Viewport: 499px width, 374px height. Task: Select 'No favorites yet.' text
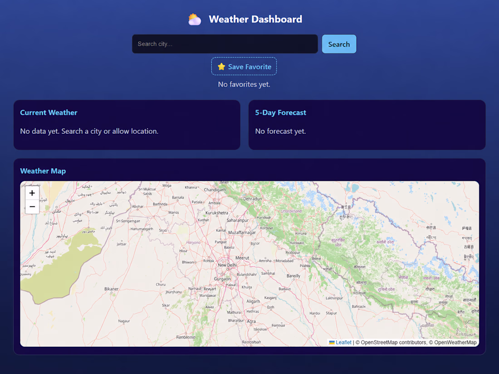[x=244, y=84]
